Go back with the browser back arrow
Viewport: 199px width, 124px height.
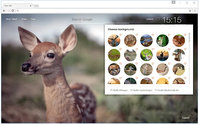(x=4, y=11)
